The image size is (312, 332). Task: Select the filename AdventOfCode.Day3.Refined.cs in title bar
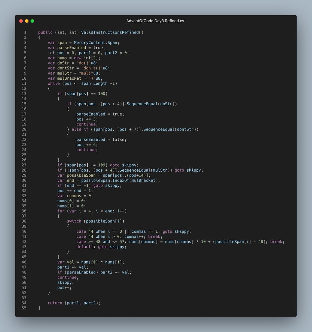tap(156, 21)
